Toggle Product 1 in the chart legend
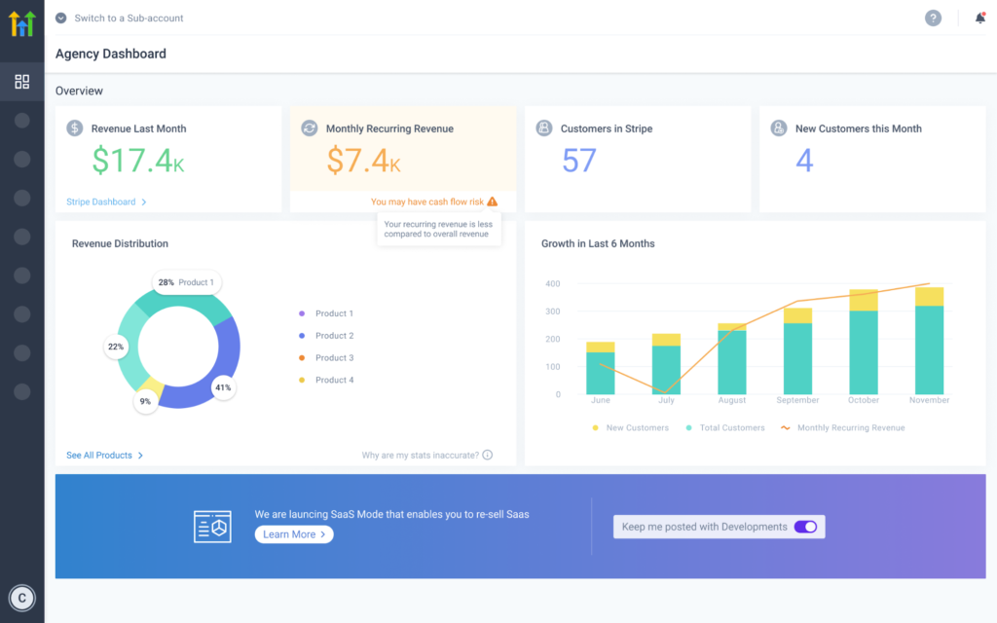Viewport: 997px width, 623px height. 326,313
